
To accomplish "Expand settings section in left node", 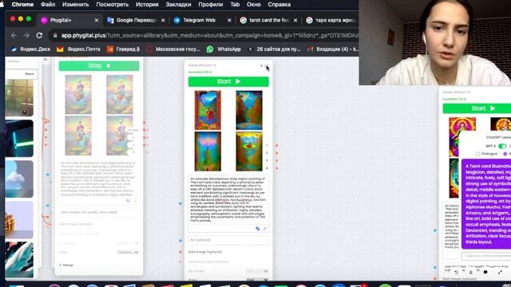I will 66,265.
